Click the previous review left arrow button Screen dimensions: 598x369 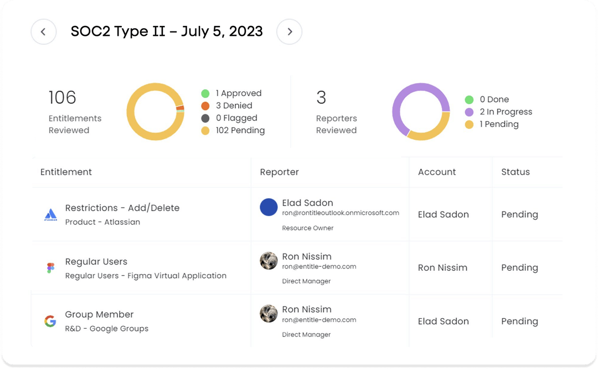[x=43, y=32]
